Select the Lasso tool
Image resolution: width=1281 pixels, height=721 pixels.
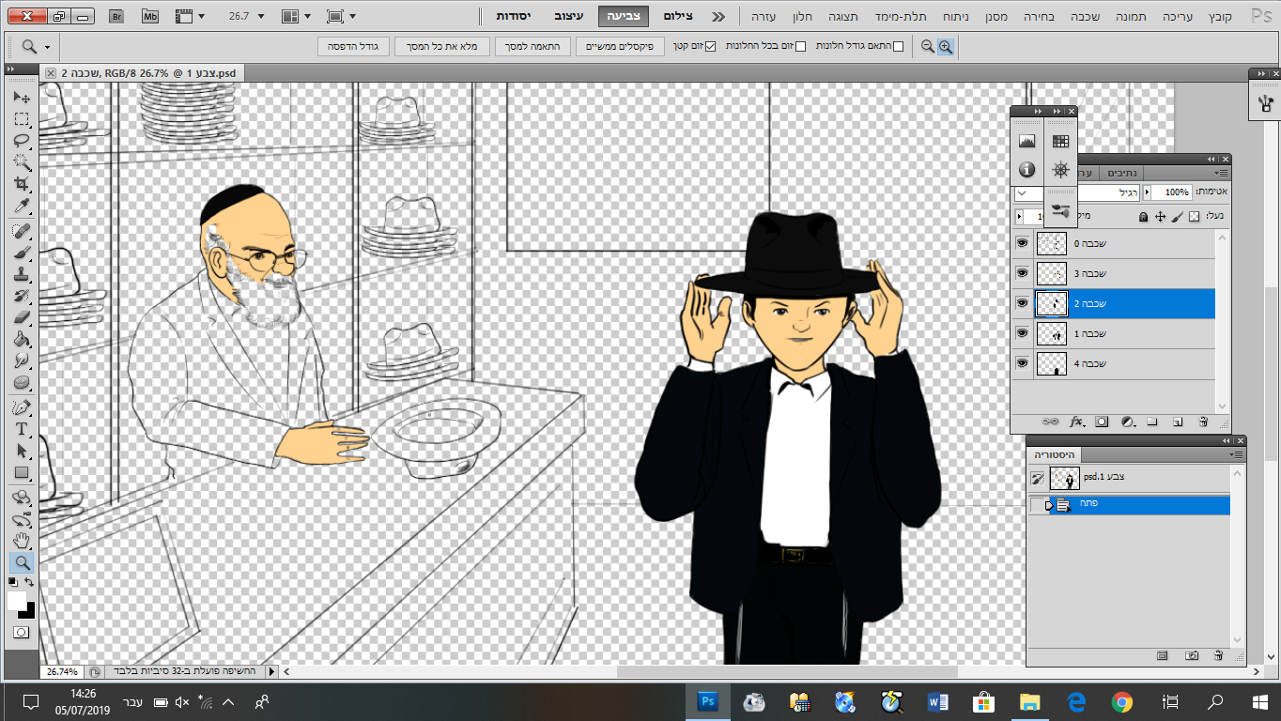[x=22, y=141]
